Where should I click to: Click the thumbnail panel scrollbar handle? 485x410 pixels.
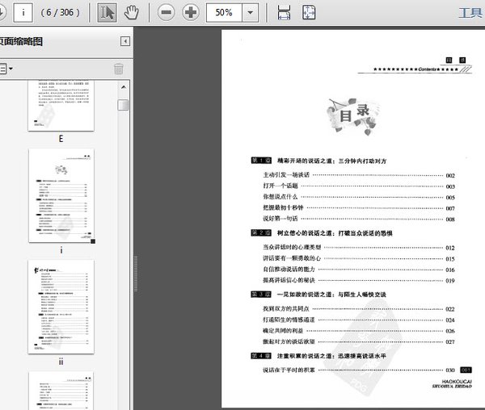[x=123, y=105]
